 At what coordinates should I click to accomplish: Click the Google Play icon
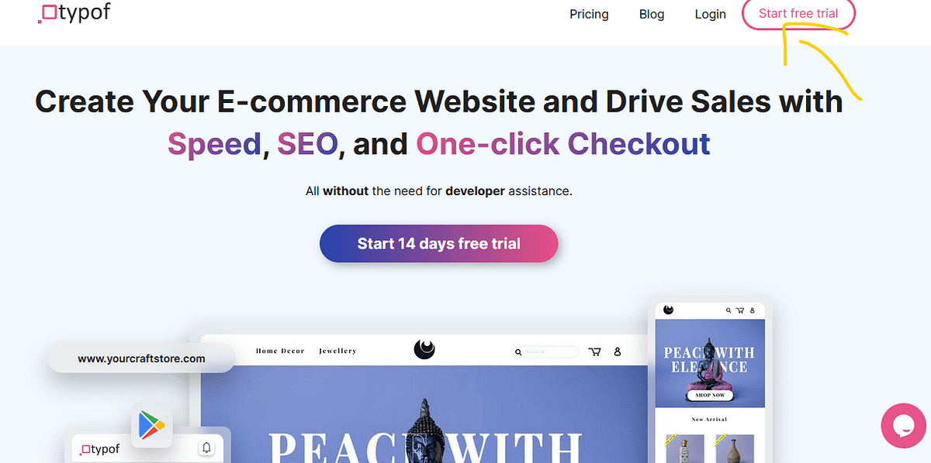tap(152, 425)
